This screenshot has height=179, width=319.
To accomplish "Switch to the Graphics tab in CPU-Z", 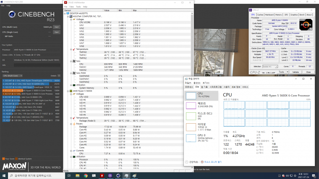I will click(x=294, y=15).
